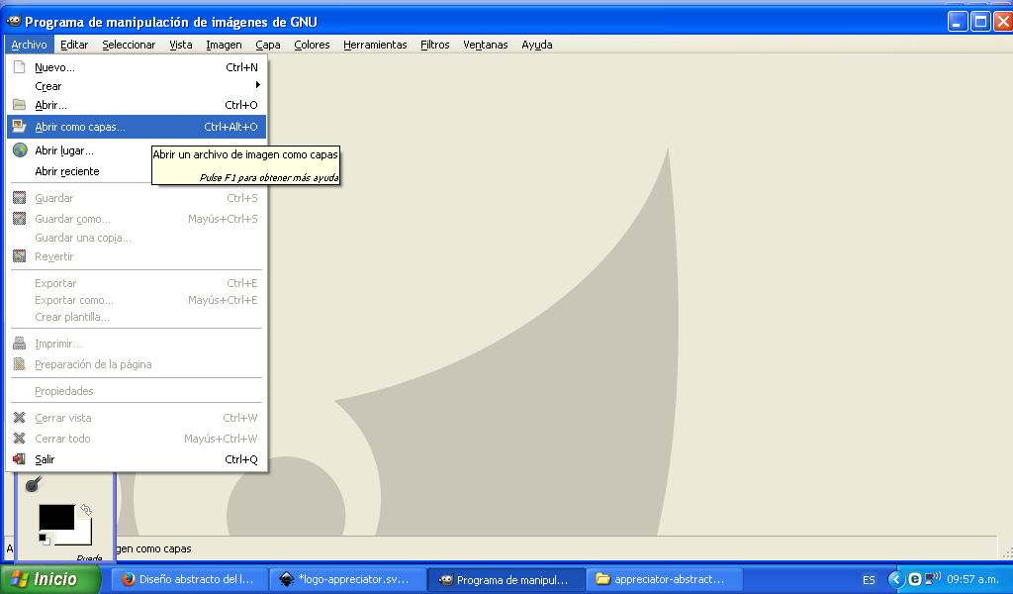Open the Editar menu
The height and width of the screenshot is (594, 1013).
(74, 45)
